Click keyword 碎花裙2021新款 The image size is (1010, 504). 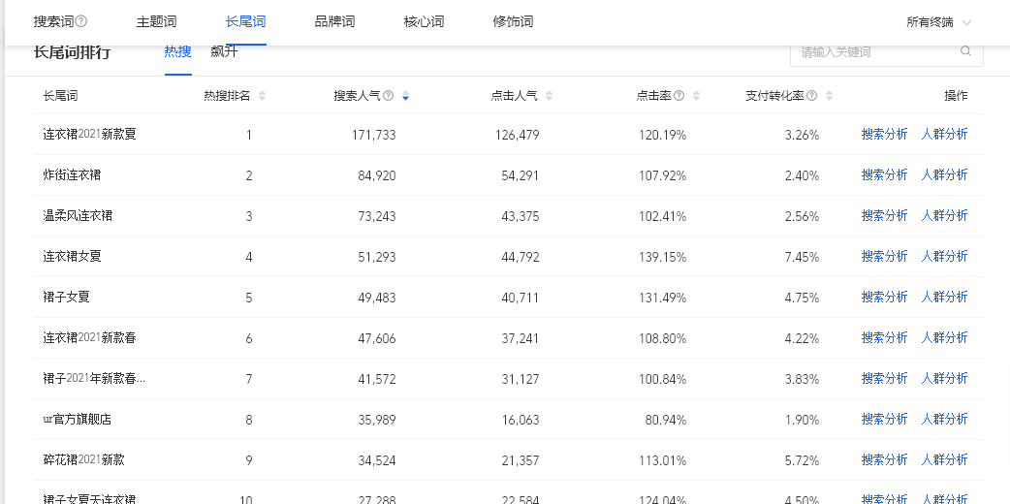click(x=83, y=459)
